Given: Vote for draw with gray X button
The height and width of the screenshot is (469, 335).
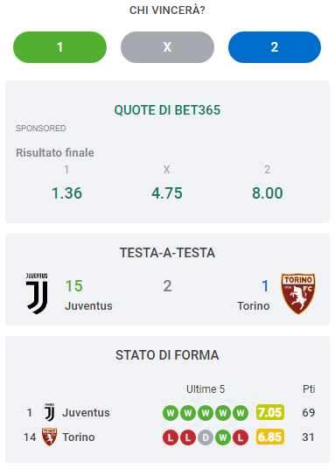Looking at the screenshot, I should [x=168, y=47].
